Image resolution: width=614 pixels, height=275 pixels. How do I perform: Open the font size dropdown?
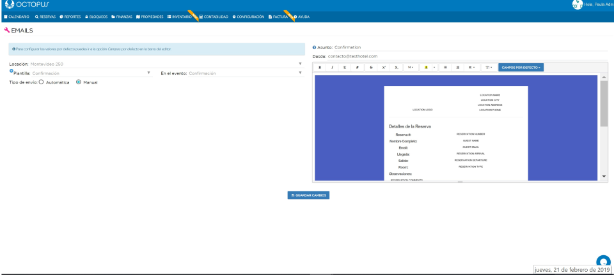click(x=411, y=67)
